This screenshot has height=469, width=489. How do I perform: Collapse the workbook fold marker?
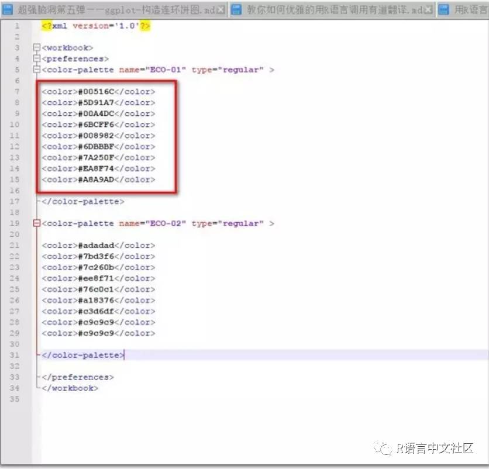click(37, 48)
